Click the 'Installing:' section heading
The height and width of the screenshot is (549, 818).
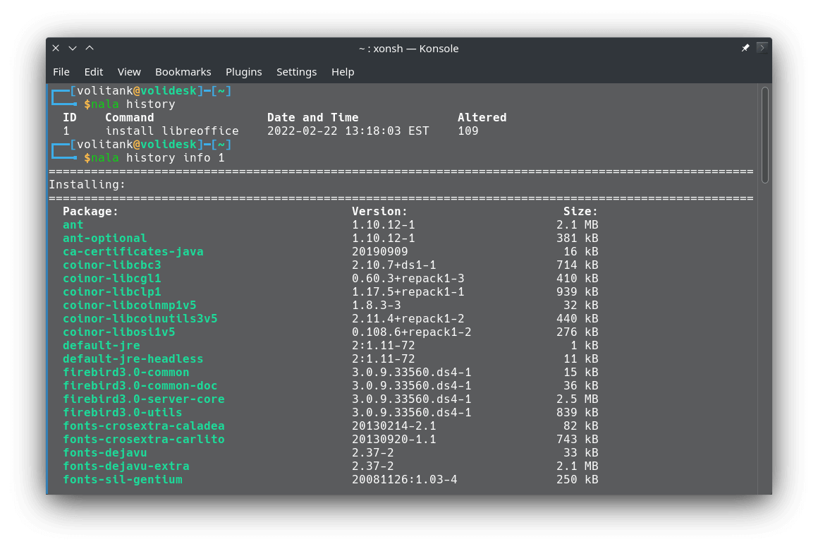pyautogui.click(x=87, y=185)
